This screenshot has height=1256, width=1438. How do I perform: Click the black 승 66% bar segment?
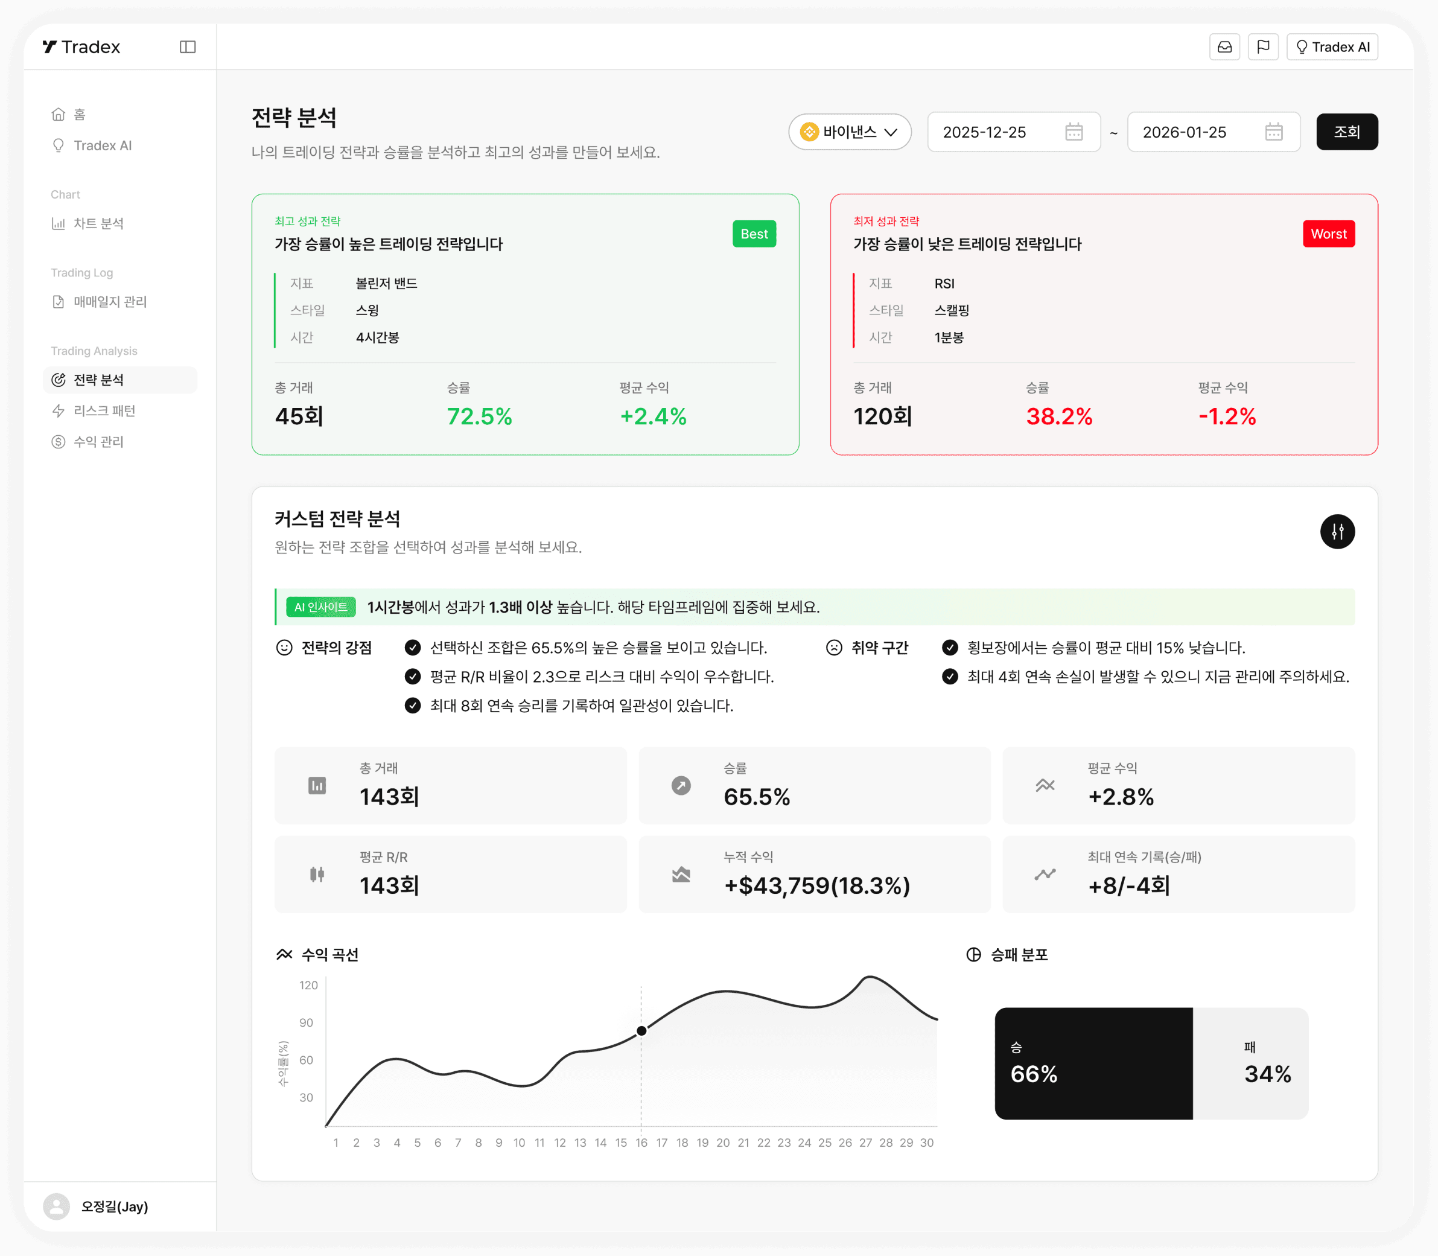click(x=1093, y=1063)
